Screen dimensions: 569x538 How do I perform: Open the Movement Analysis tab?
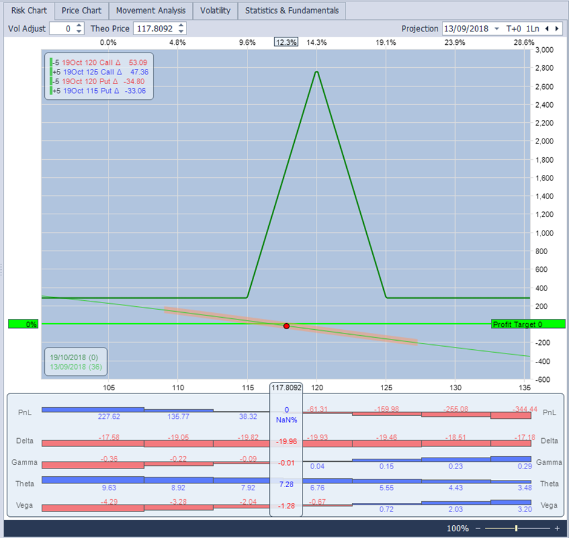(x=151, y=11)
